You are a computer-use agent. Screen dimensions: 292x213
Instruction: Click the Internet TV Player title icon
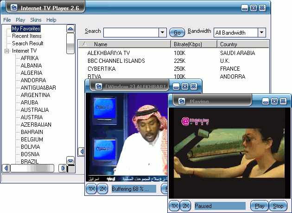point(14,7)
